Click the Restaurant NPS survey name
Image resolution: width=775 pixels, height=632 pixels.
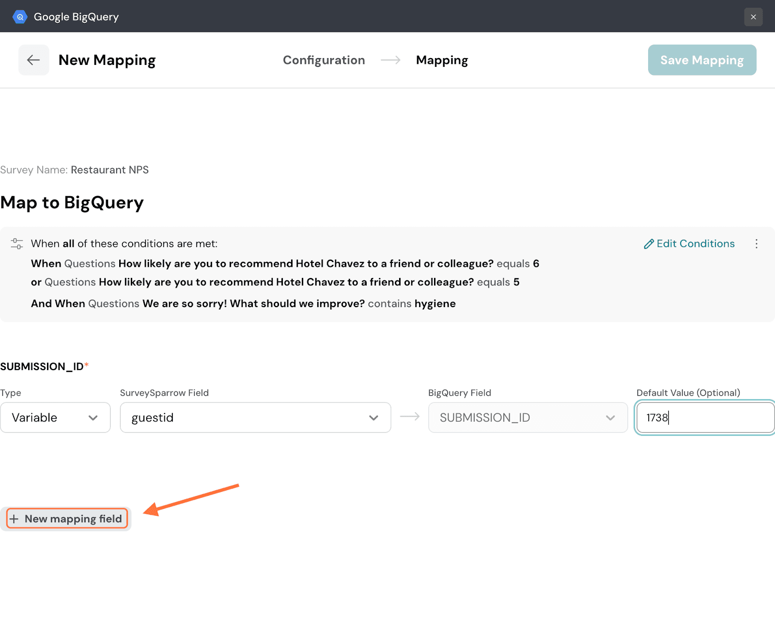point(109,170)
